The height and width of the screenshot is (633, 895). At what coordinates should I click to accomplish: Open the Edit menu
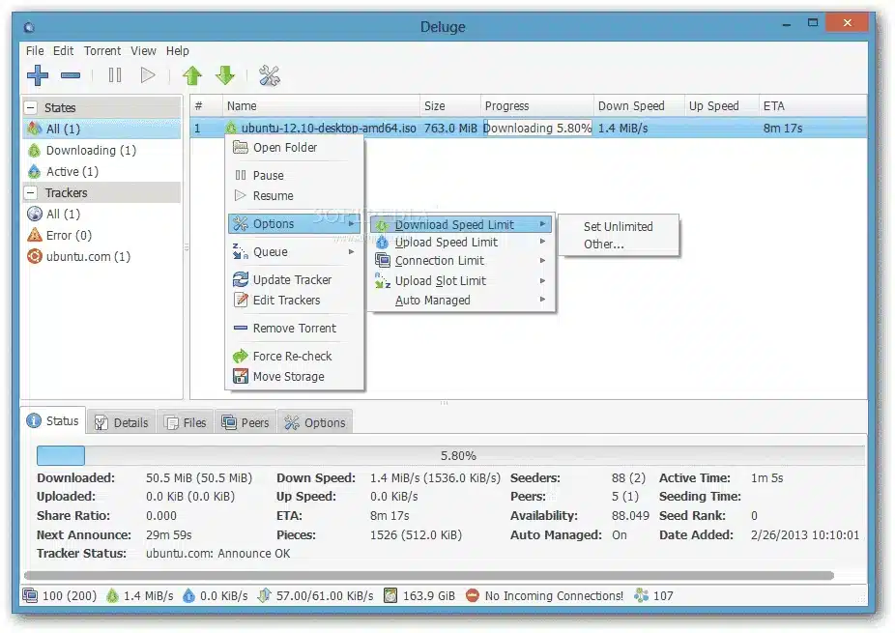64,51
